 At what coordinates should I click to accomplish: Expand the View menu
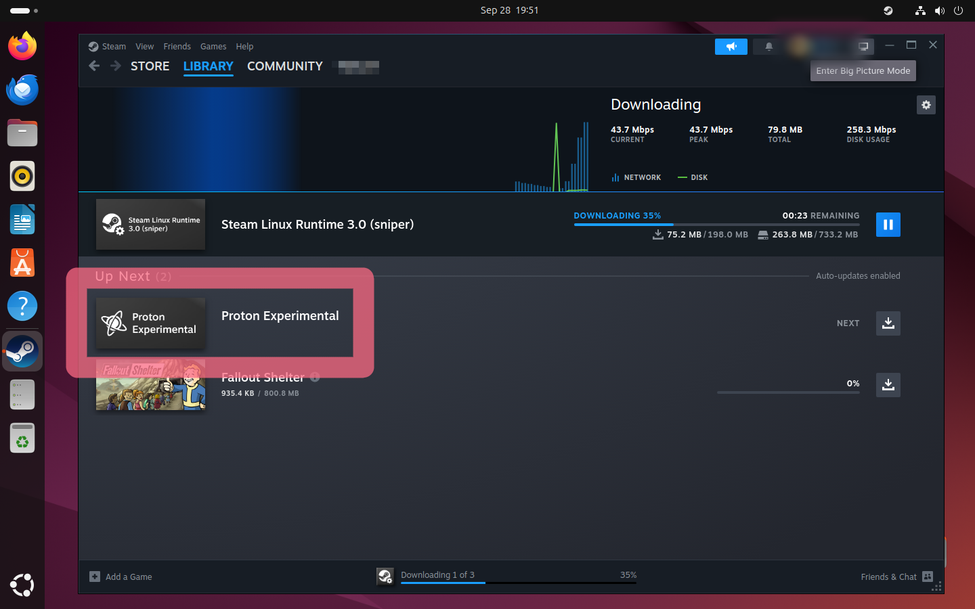coord(144,47)
